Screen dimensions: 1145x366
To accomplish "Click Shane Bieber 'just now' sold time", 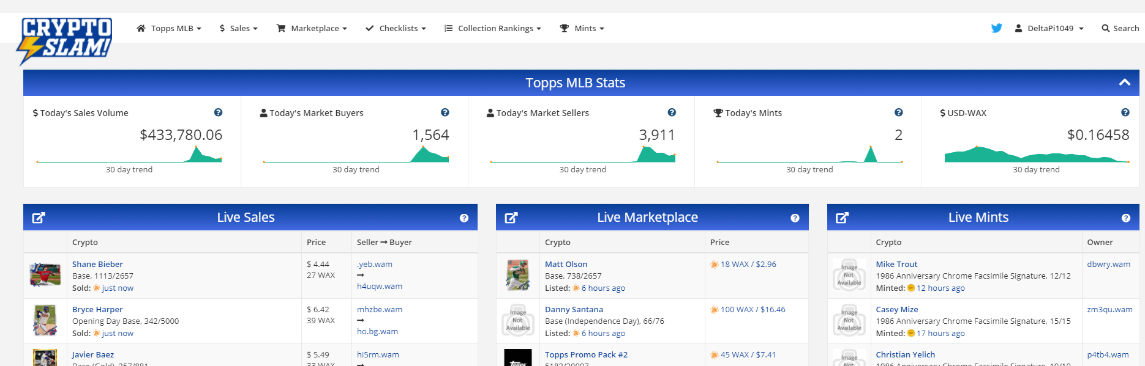I will tap(118, 288).
